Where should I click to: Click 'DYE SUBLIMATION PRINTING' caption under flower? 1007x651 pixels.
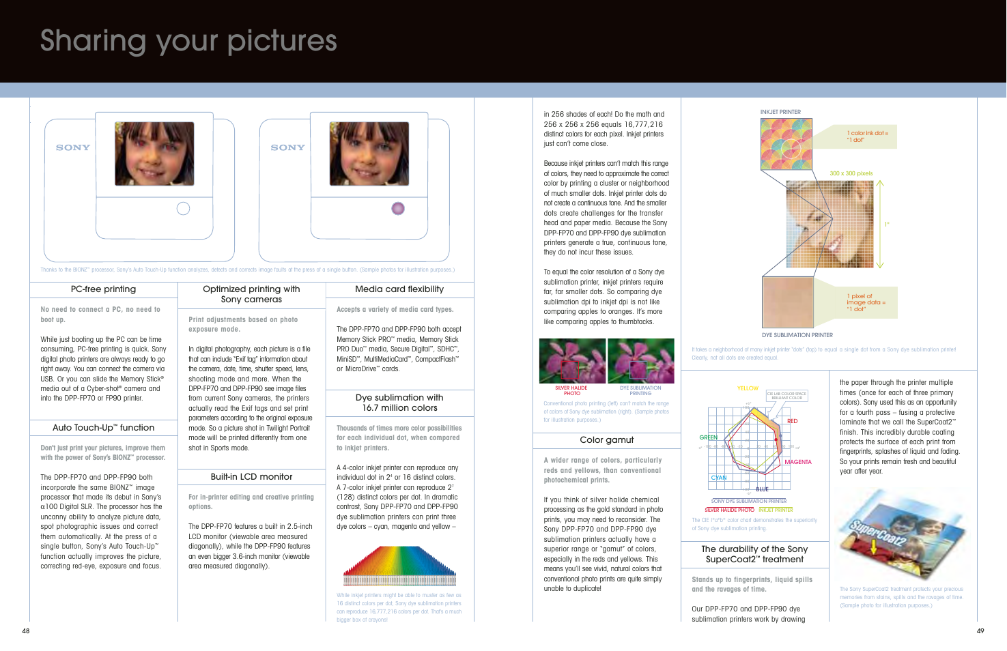pyautogui.click(x=640, y=390)
